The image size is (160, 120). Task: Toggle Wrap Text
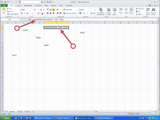coord(67,10)
